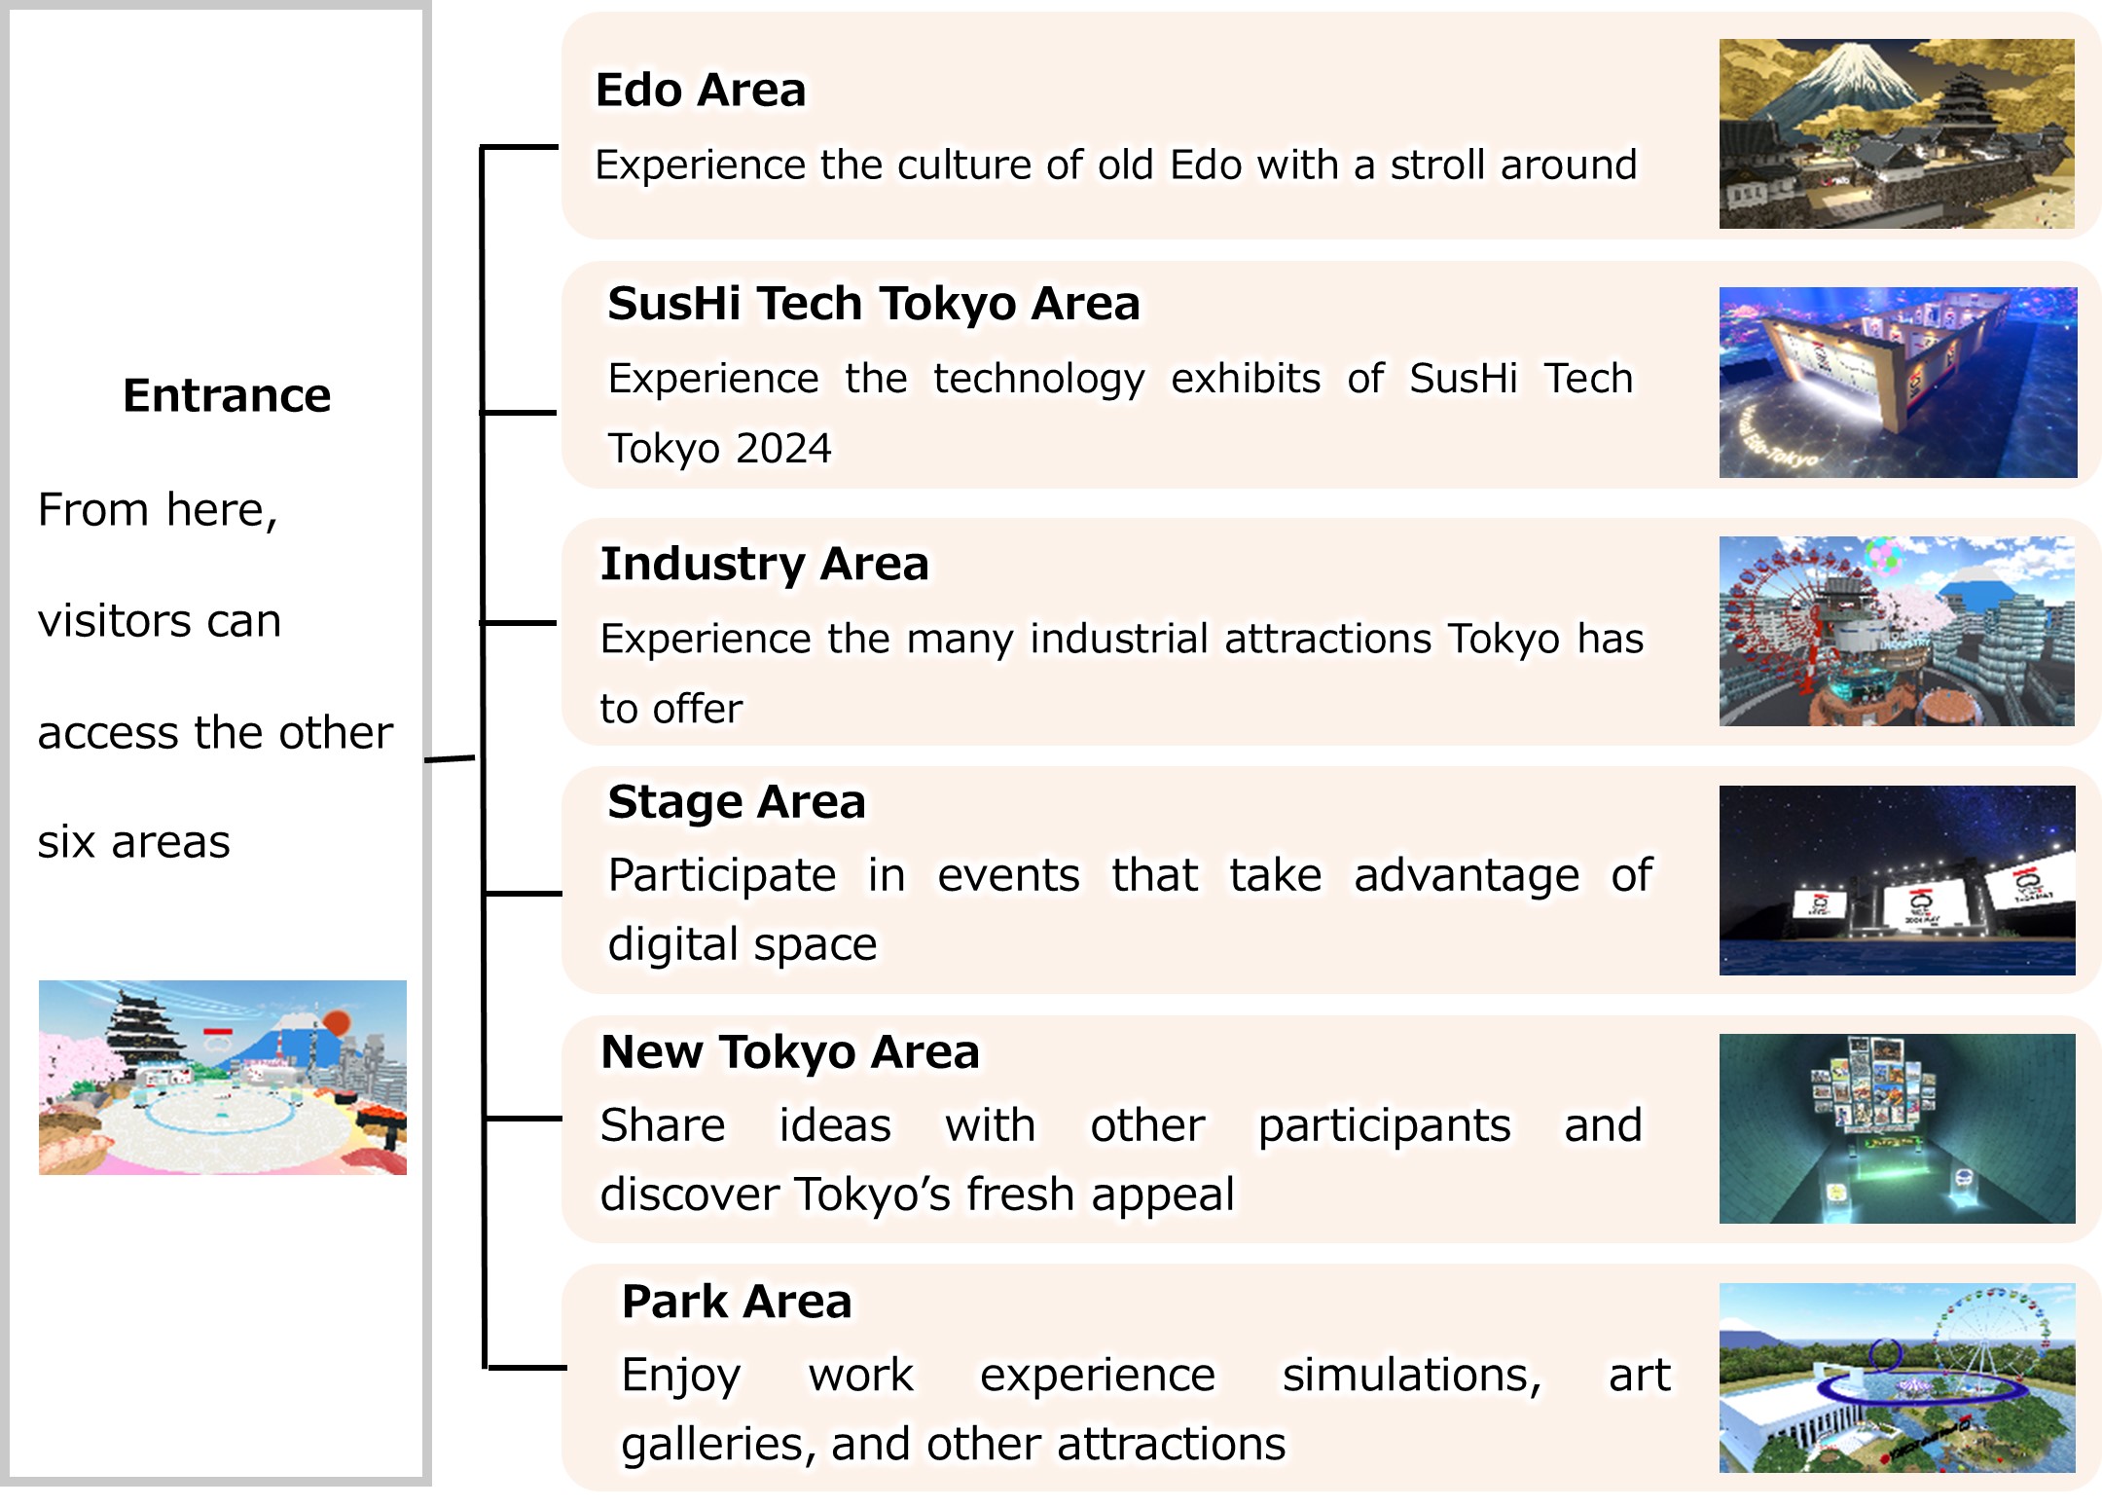Select the "Participate in events" description text
2102x1507 pixels.
1129,875
